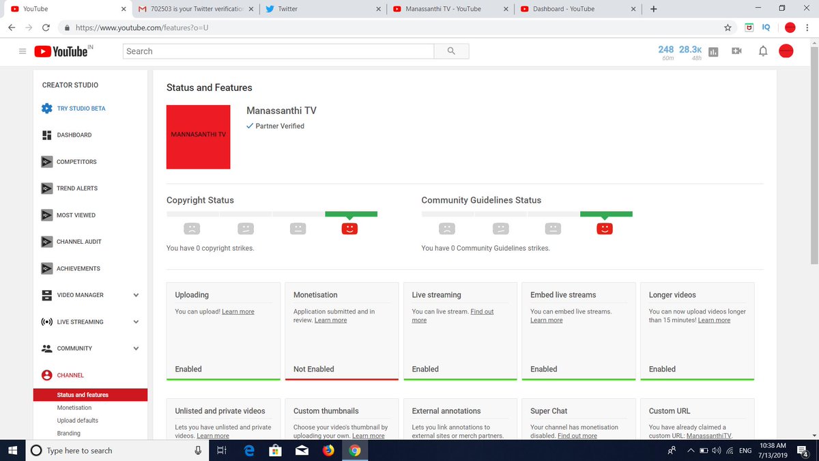This screenshot has height=461, width=819.
Task: Click the Achievements vidIQ icon
Action: coord(46,268)
